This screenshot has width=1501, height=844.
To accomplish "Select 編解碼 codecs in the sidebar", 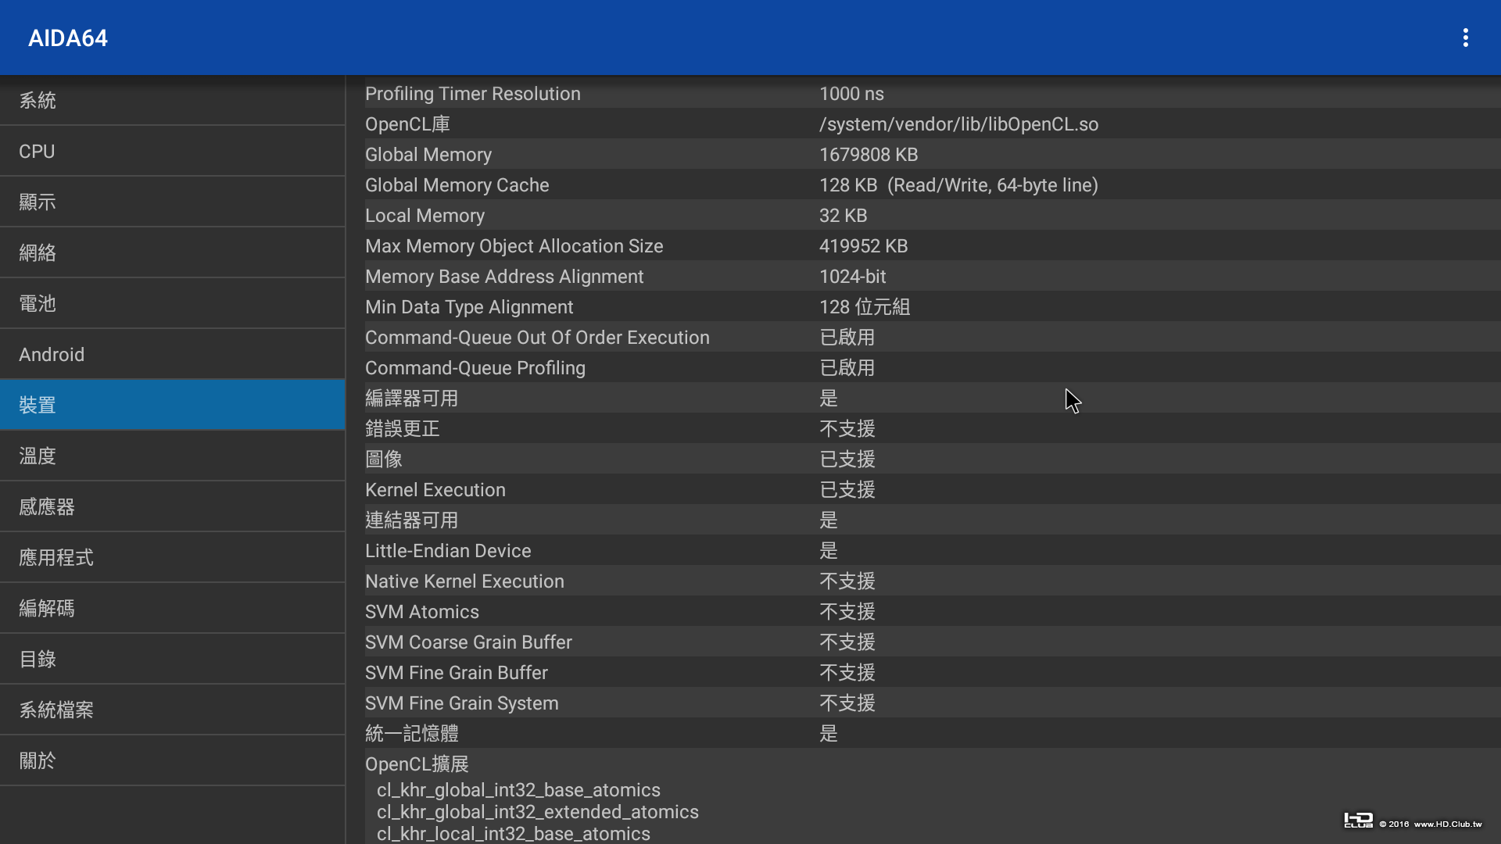I will click(x=172, y=608).
